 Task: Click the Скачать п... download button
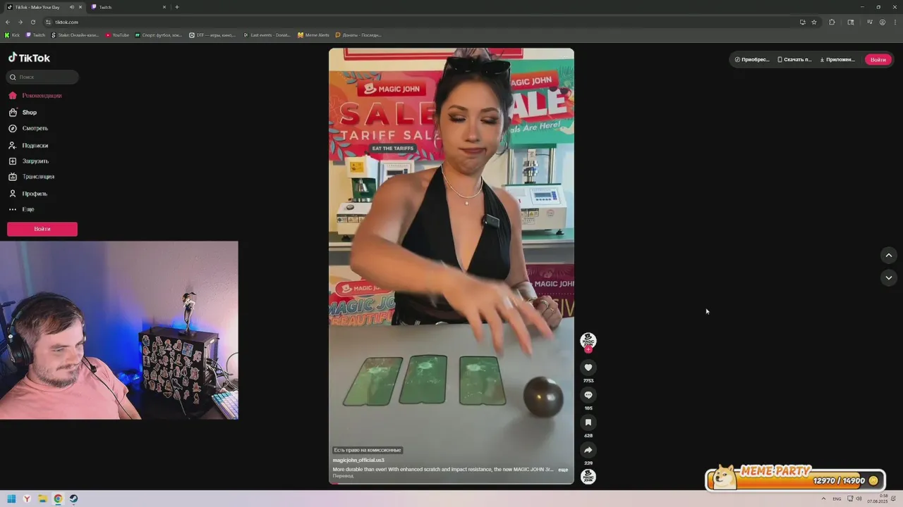[x=794, y=60]
